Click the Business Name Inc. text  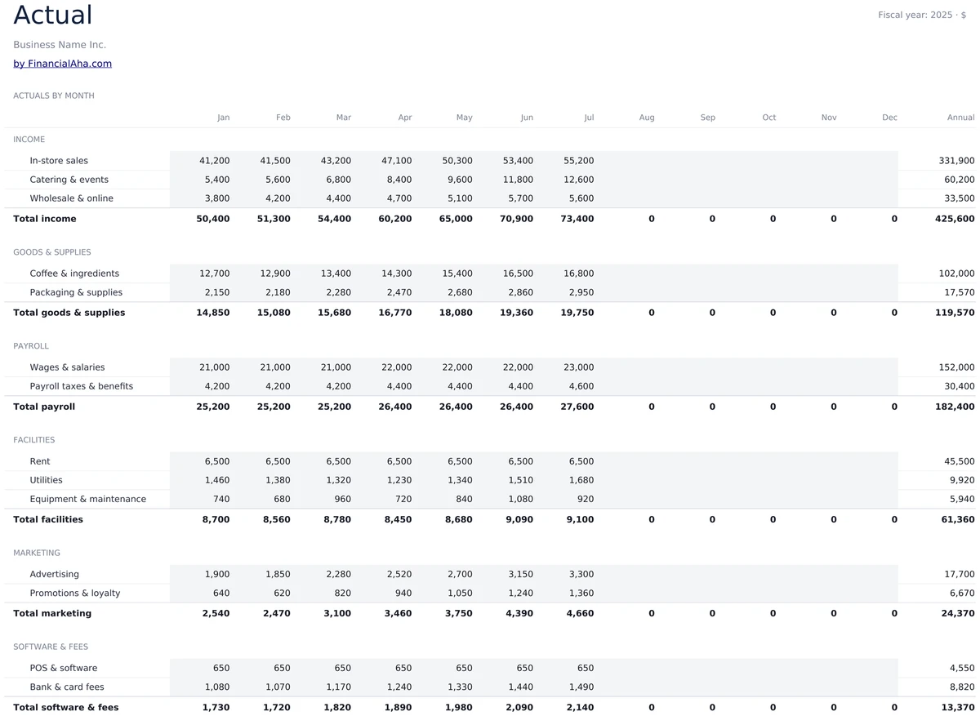click(x=60, y=45)
